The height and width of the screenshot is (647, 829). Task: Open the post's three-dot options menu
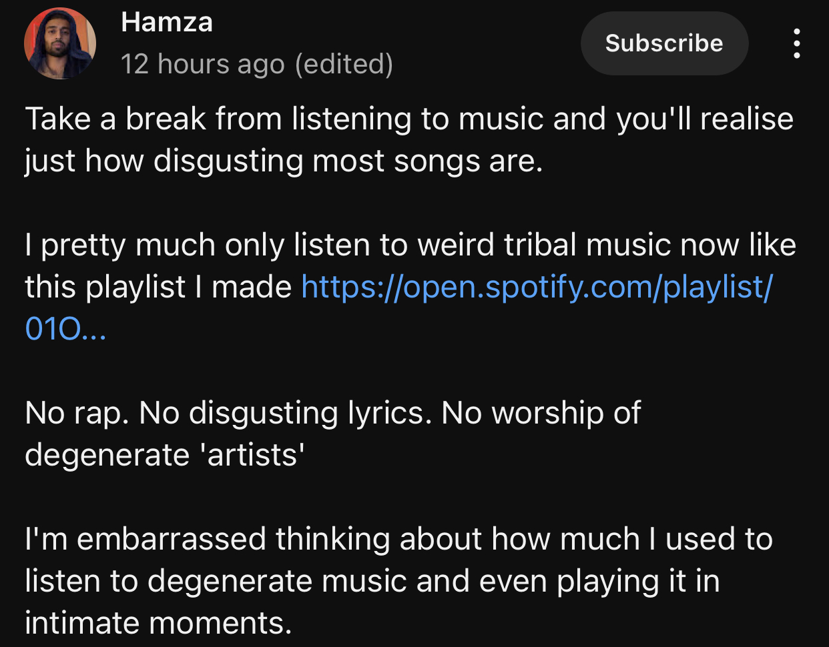click(796, 43)
